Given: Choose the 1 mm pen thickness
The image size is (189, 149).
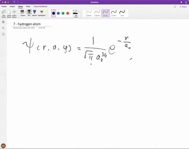Looking at the screenshot, I should click(122, 13).
